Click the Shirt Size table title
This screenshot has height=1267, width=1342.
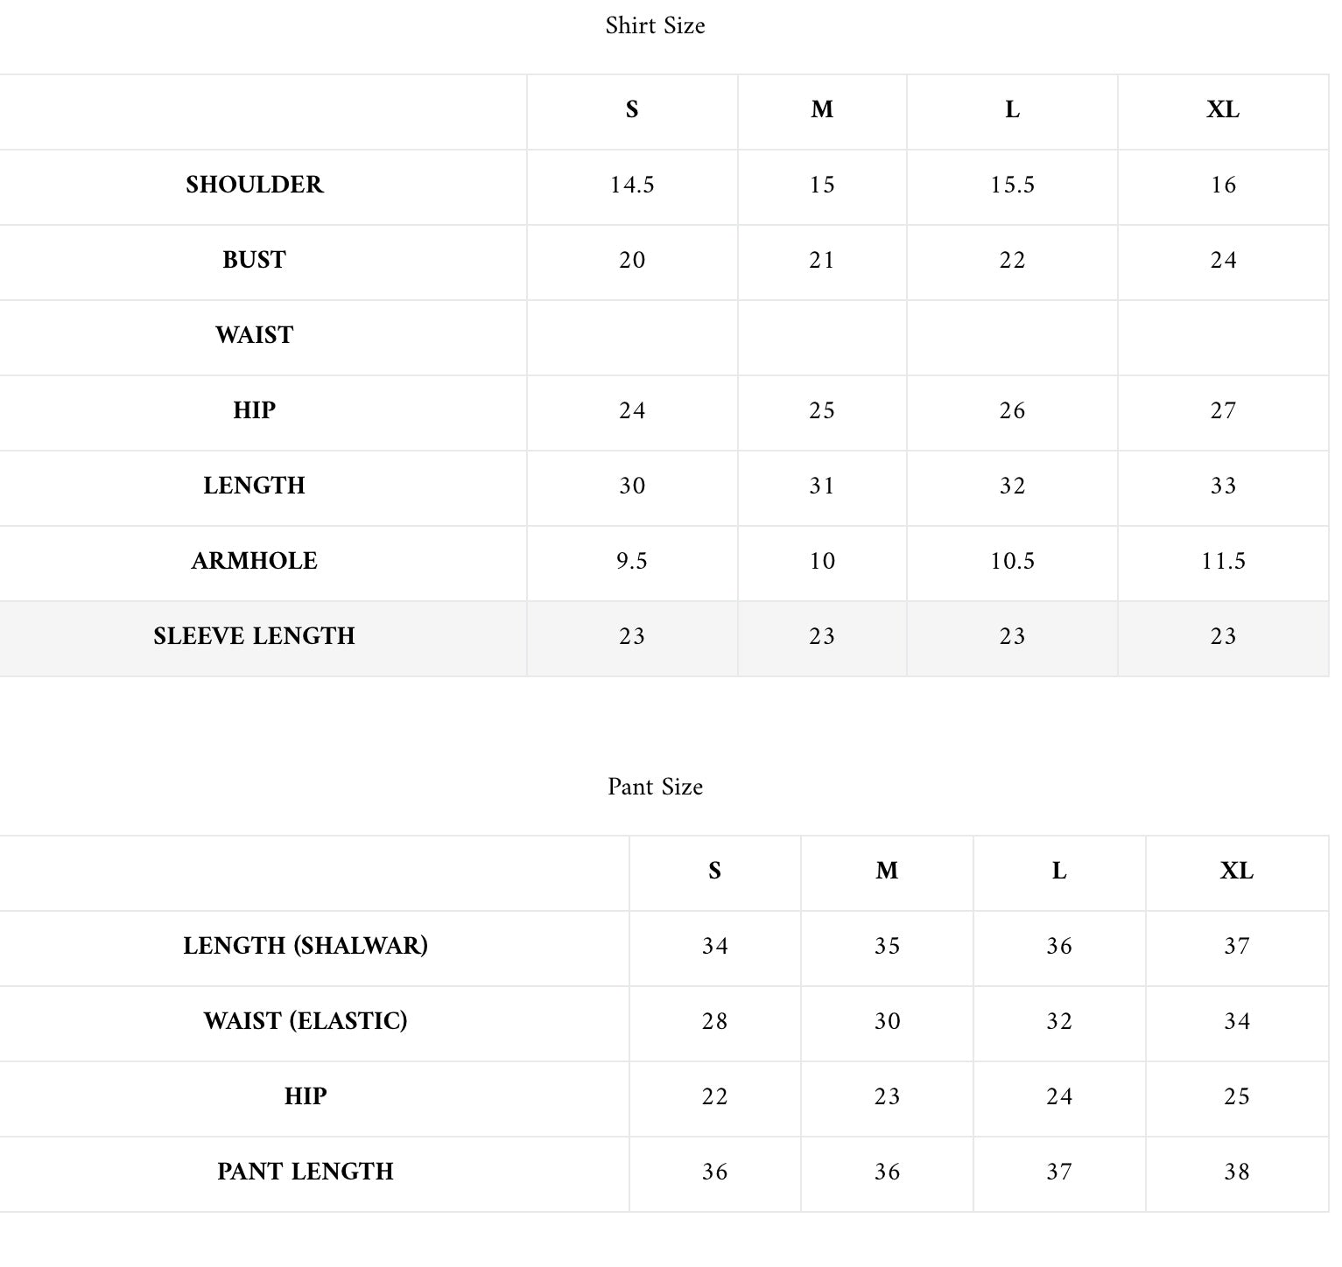coord(655,26)
